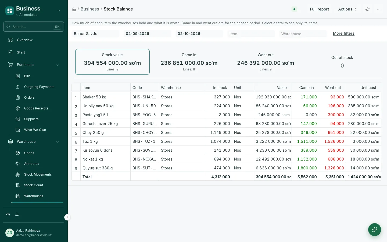This screenshot has height=242, width=387.
Task: Click the sidebar Search field
Action: (34, 27)
